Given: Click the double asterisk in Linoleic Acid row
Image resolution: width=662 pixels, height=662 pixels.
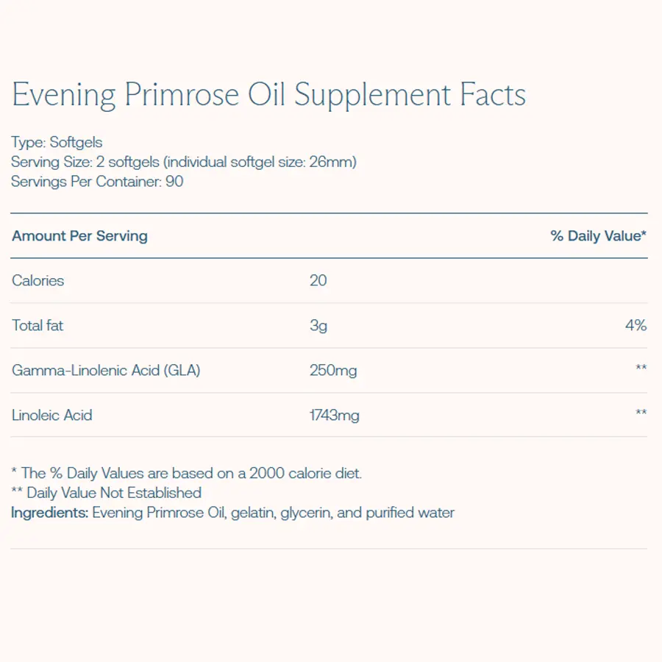Looking at the screenshot, I should (641, 413).
